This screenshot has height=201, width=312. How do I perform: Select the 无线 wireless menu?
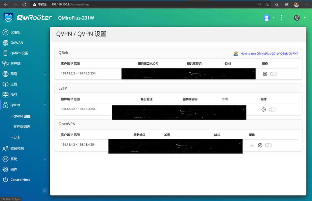click(x=14, y=84)
